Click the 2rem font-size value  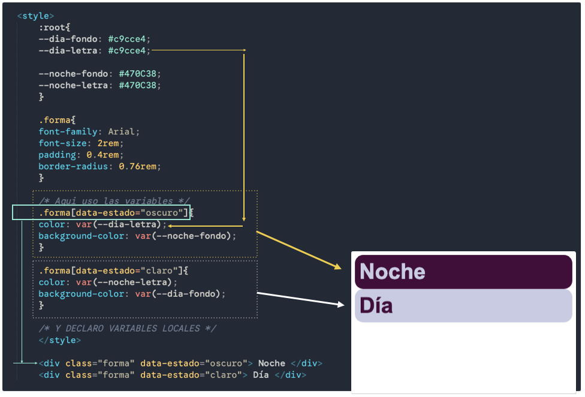click(109, 143)
